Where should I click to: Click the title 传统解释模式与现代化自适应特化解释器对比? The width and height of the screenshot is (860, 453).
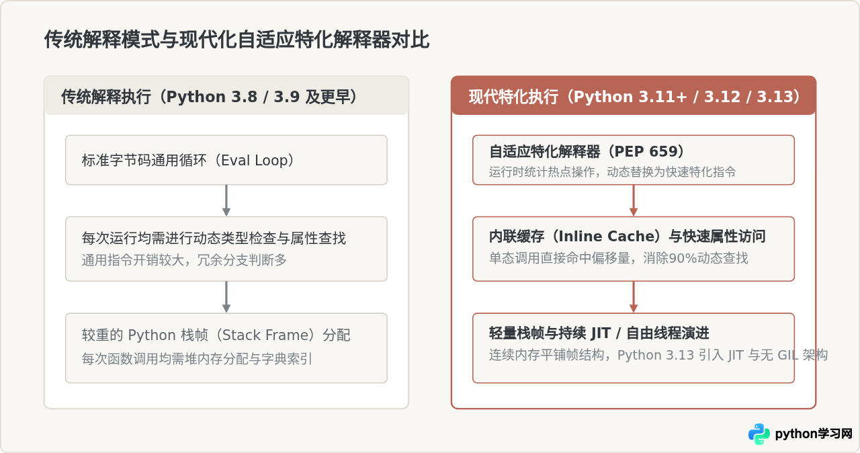(236, 40)
